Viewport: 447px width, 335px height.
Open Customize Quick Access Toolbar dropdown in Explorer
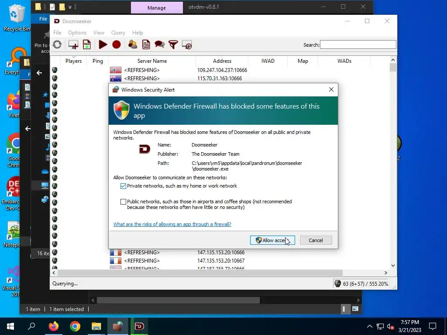click(70, 7)
